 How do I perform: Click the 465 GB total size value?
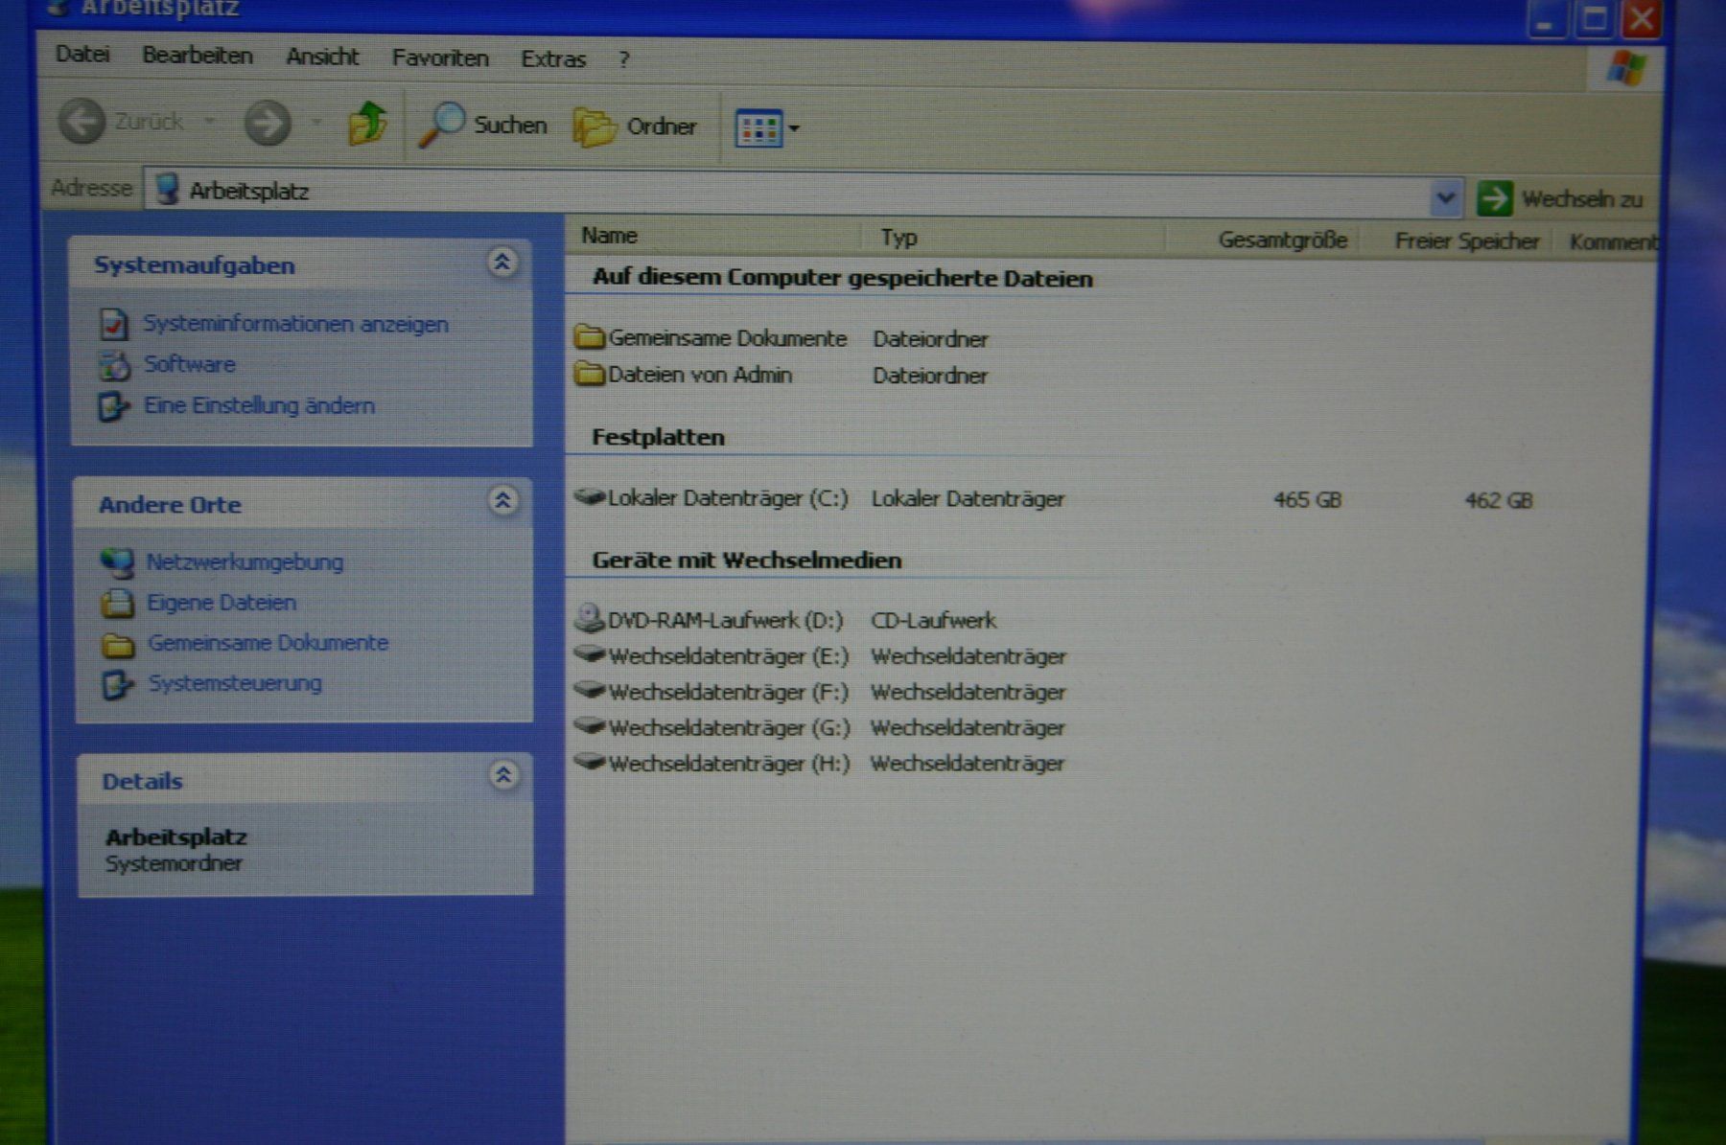(1307, 500)
